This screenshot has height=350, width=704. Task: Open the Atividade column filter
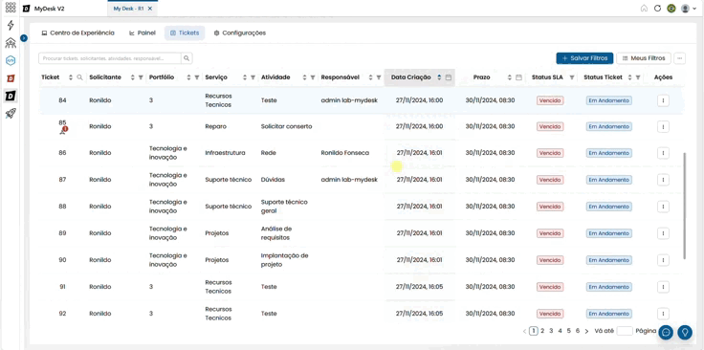click(313, 77)
